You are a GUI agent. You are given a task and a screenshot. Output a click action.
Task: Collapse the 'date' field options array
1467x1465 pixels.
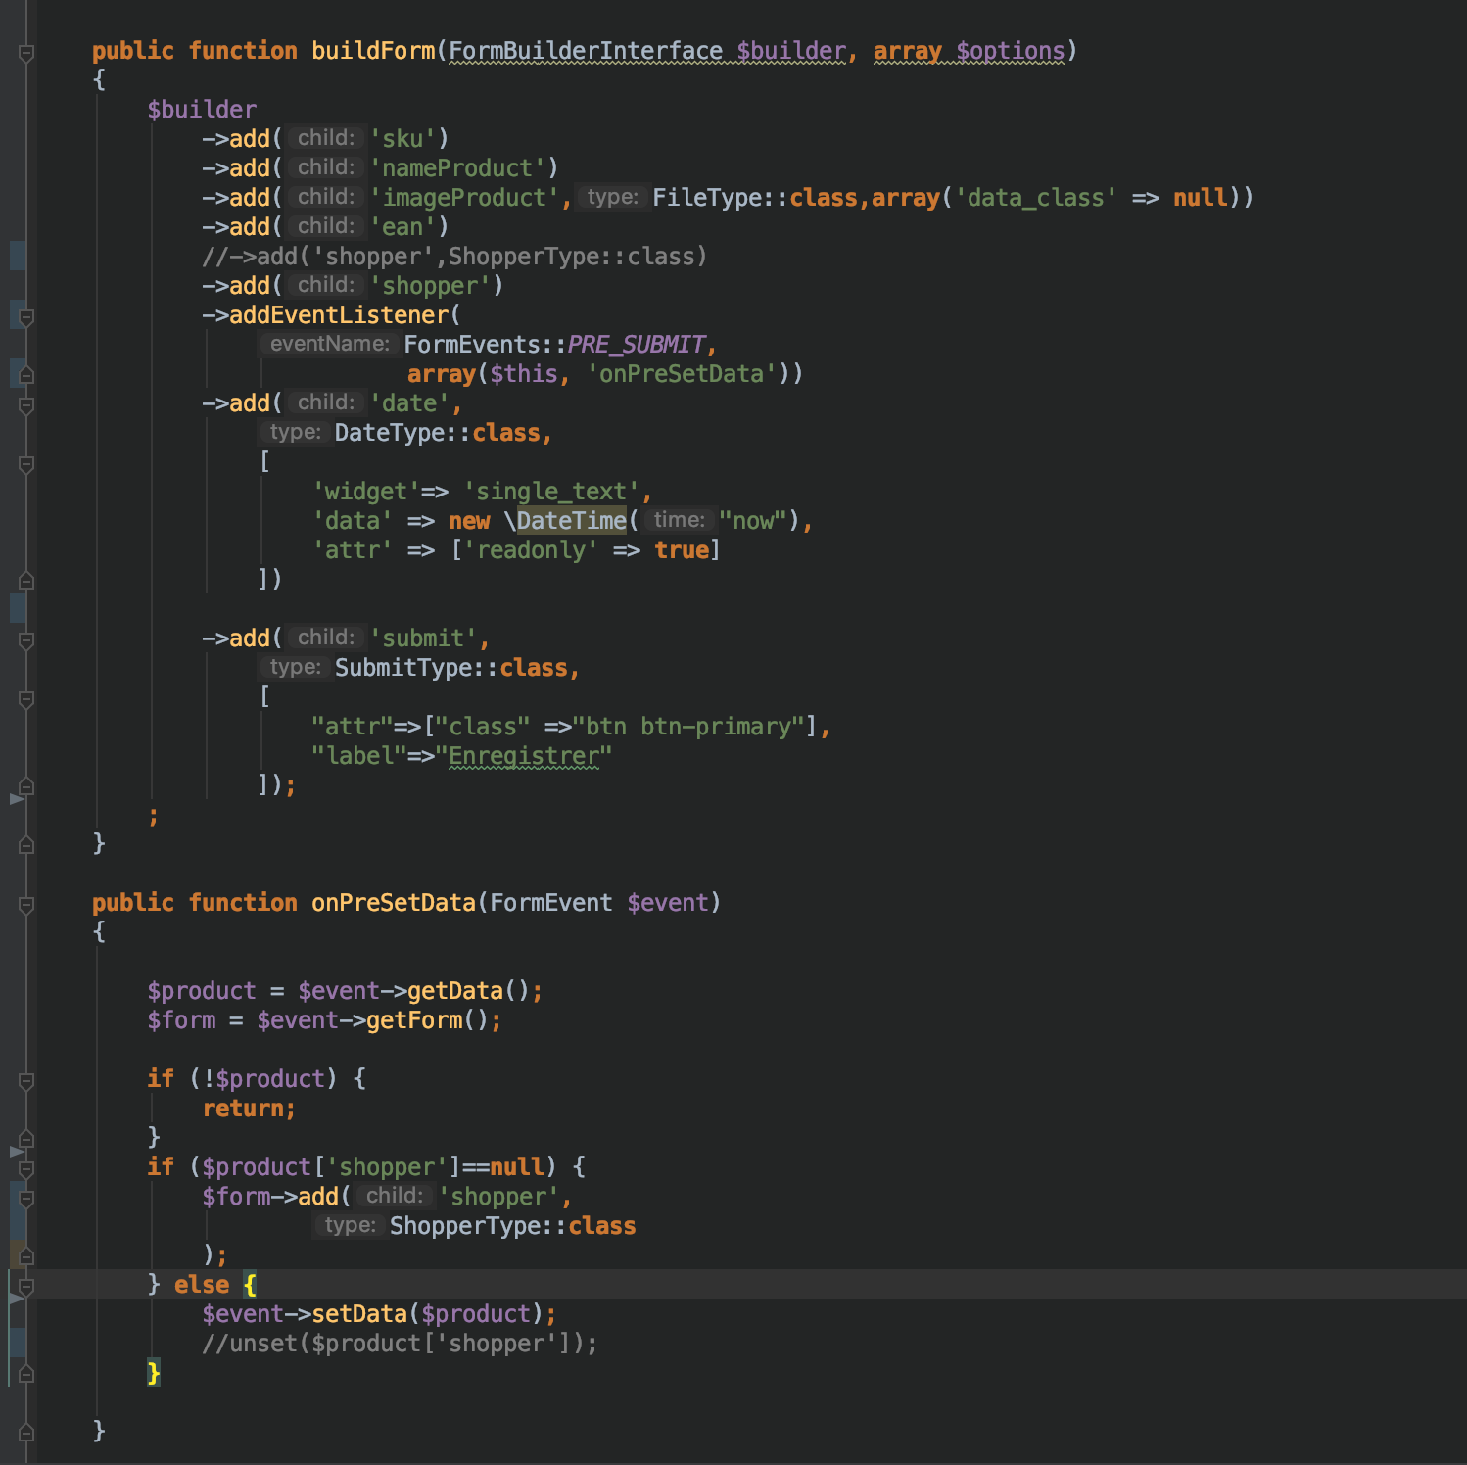(x=24, y=461)
